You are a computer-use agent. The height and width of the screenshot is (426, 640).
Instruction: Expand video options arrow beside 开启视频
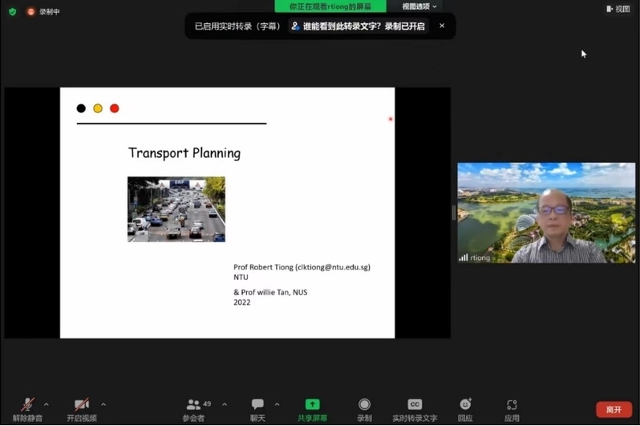(103, 404)
